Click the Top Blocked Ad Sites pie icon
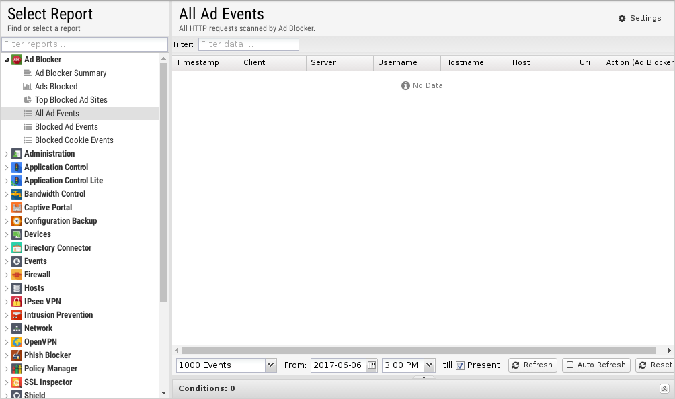The height and width of the screenshot is (399, 675). 27,99
